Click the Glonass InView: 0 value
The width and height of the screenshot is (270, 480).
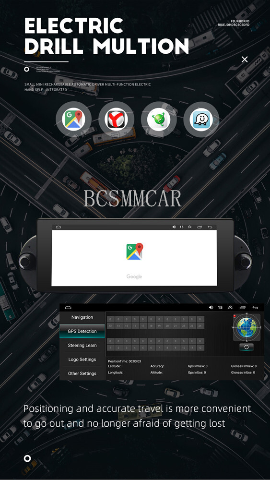(x=244, y=366)
